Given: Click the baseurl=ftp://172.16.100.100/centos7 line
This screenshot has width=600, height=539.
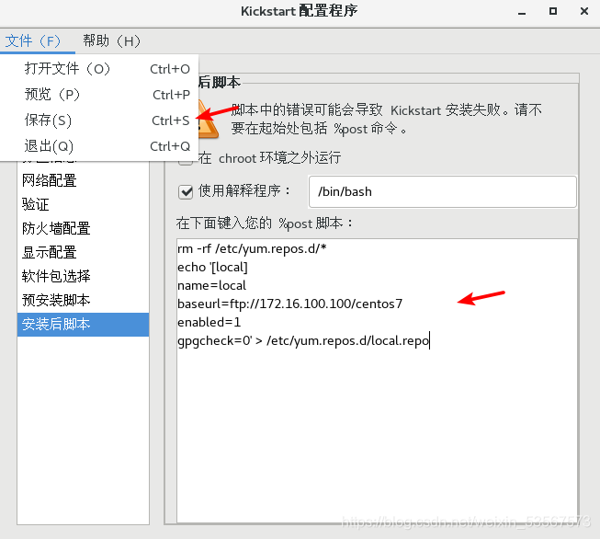Looking at the screenshot, I should (x=289, y=304).
